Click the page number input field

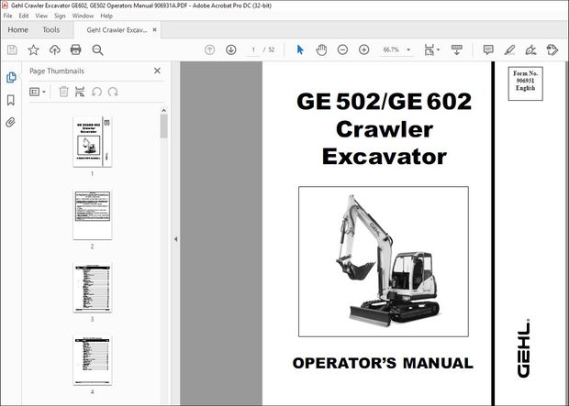(253, 49)
